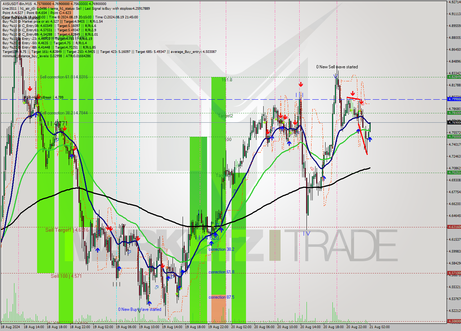Select the 'Sell correction 61.8 | 4.8316' label
The image size is (461, 331).
63,77
